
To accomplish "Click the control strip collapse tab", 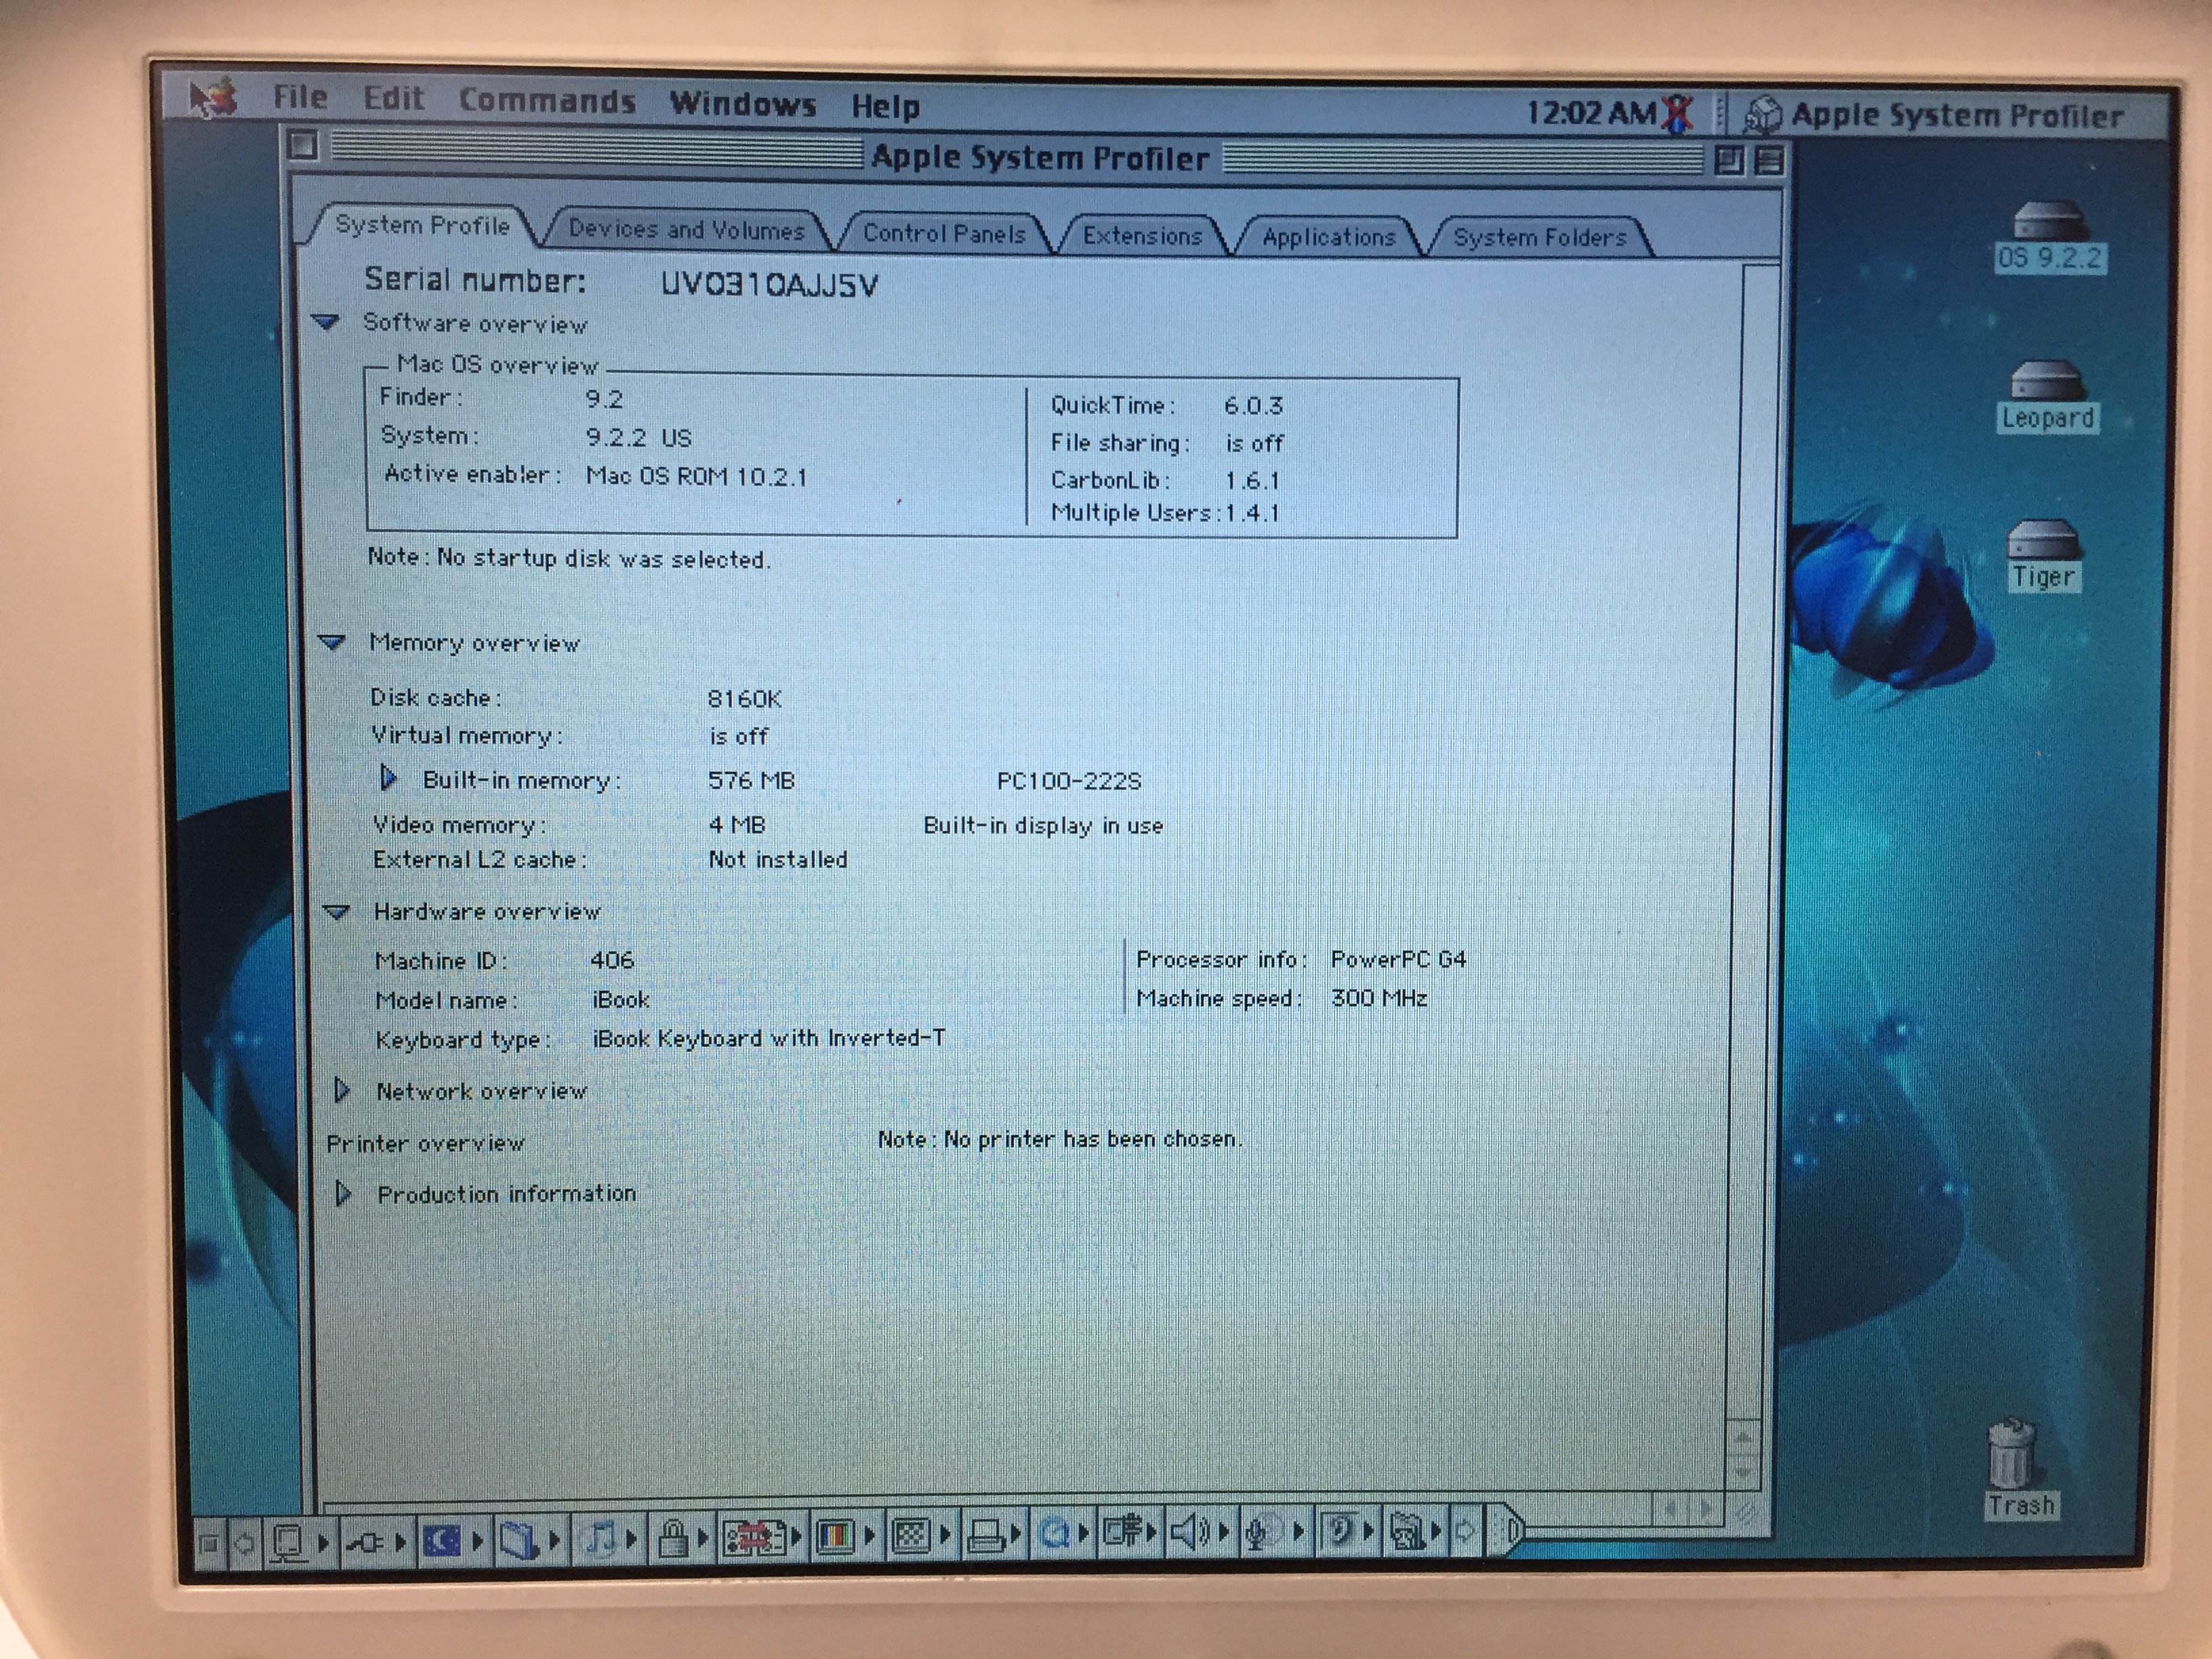I will pyautogui.click(x=1507, y=1530).
